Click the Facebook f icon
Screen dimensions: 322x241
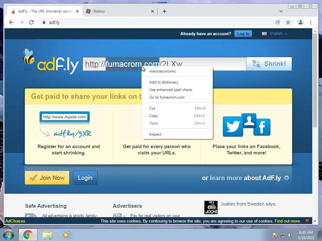(x=262, y=127)
